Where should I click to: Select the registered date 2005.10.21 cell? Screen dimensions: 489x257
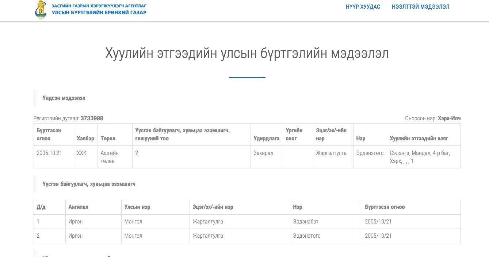point(49,153)
